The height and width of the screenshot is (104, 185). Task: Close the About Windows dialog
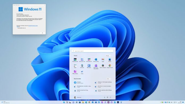coord(45,5)
